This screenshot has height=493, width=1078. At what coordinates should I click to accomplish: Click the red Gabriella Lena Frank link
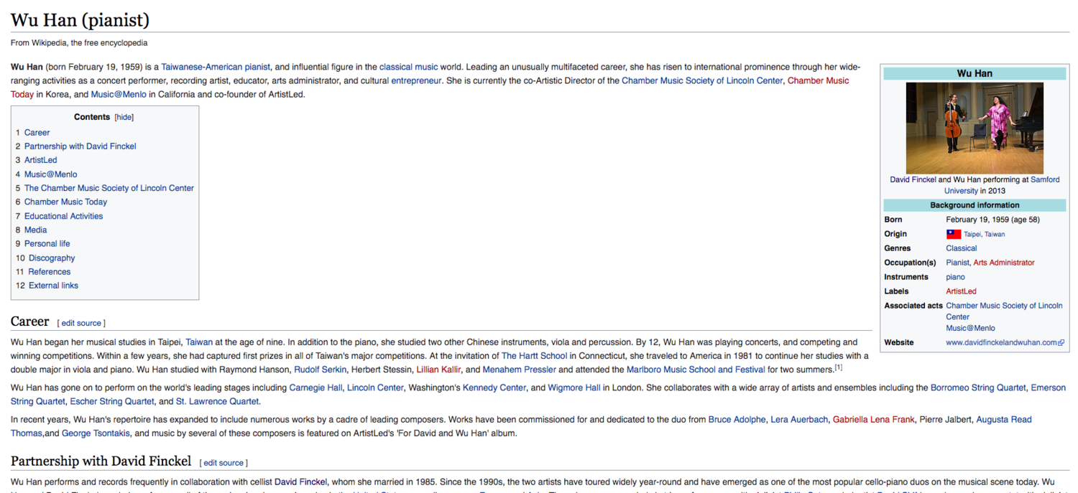pos(874,420)
